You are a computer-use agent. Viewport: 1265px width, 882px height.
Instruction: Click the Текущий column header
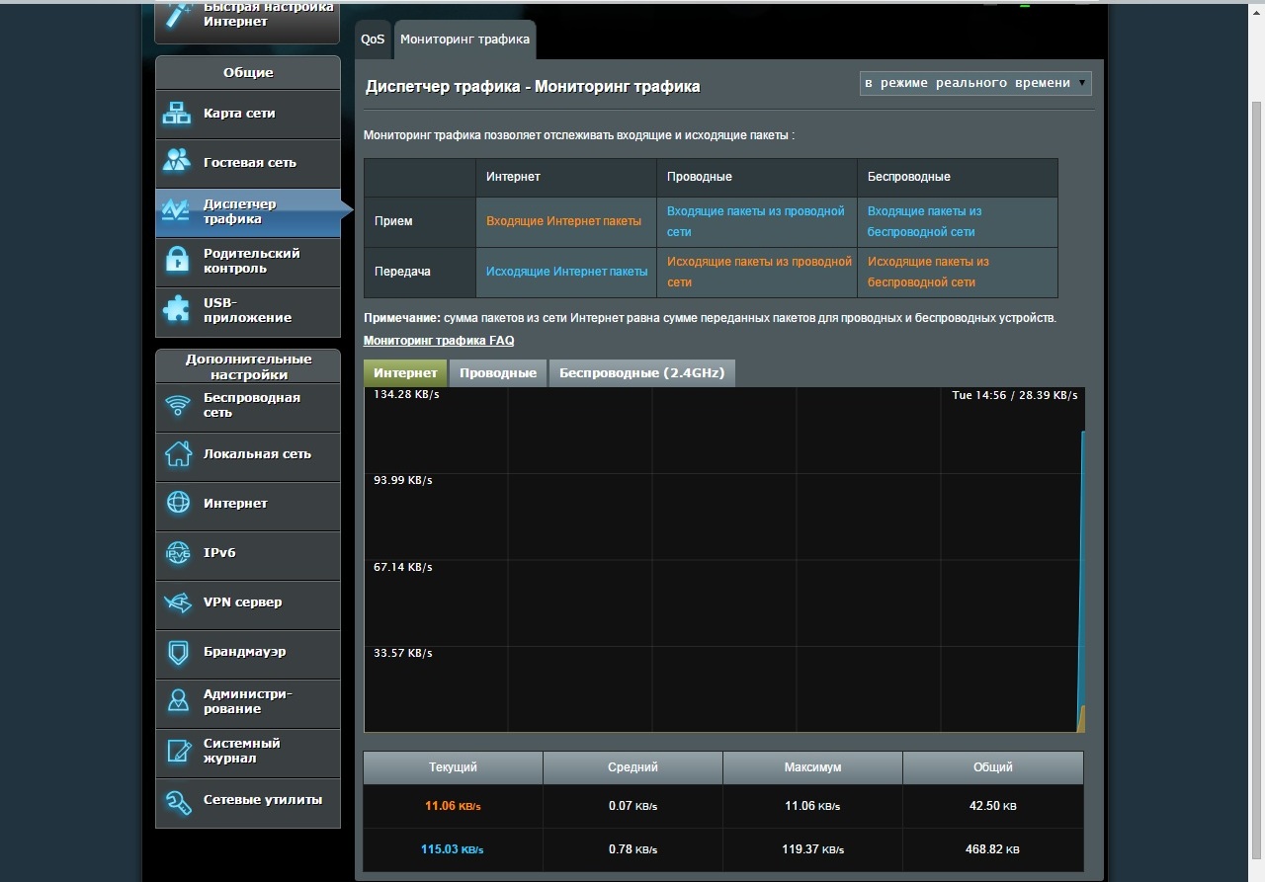click(x=453, y=767)
